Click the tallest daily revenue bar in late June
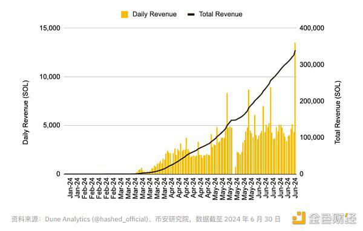This screenshot has height=231, width=363. (x=295, y=108)
